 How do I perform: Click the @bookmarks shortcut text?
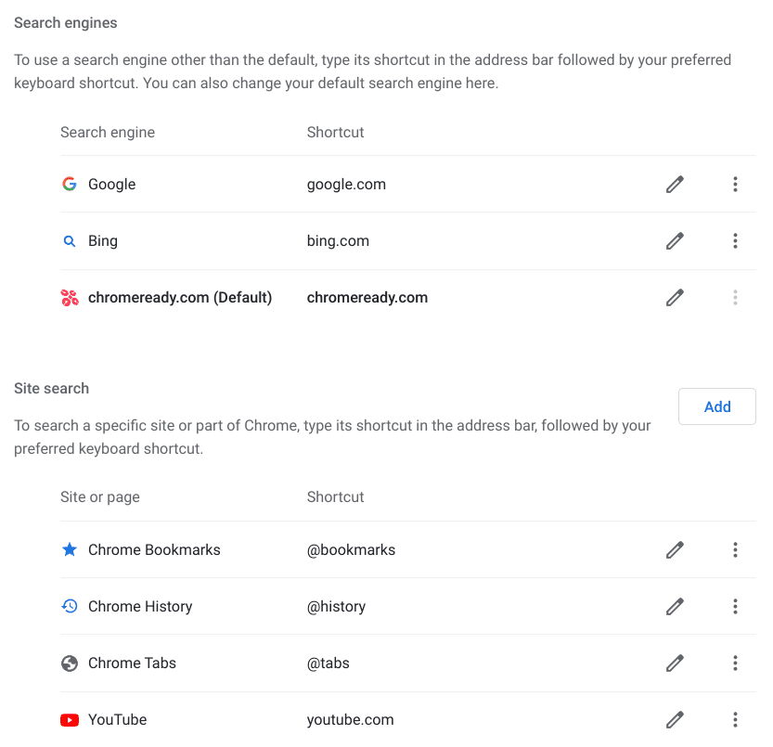(351, 549)
